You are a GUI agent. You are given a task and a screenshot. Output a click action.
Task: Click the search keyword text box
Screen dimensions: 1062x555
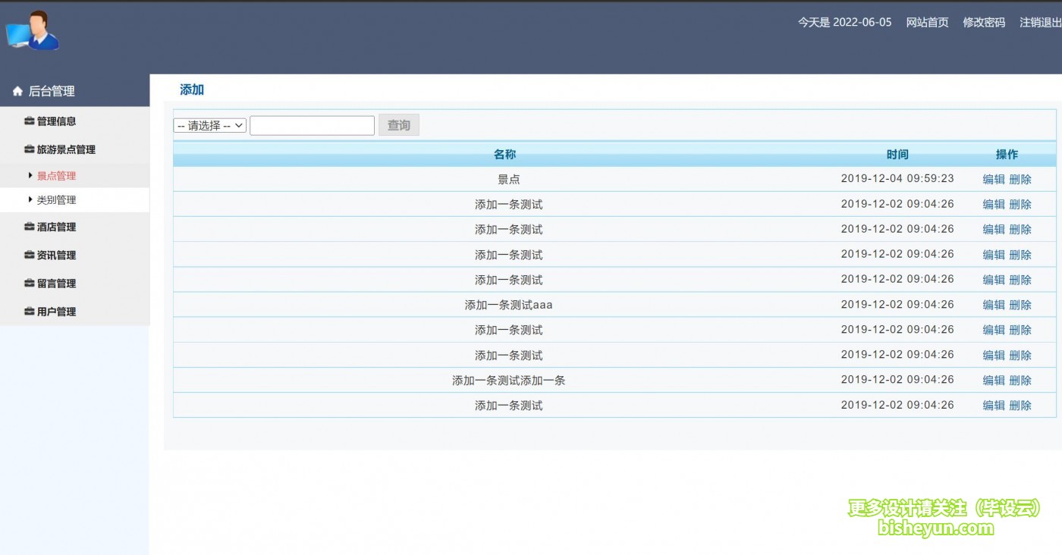(x=312, y=126)
